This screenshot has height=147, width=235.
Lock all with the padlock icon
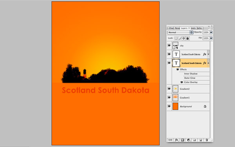click(x=188, y=38)
